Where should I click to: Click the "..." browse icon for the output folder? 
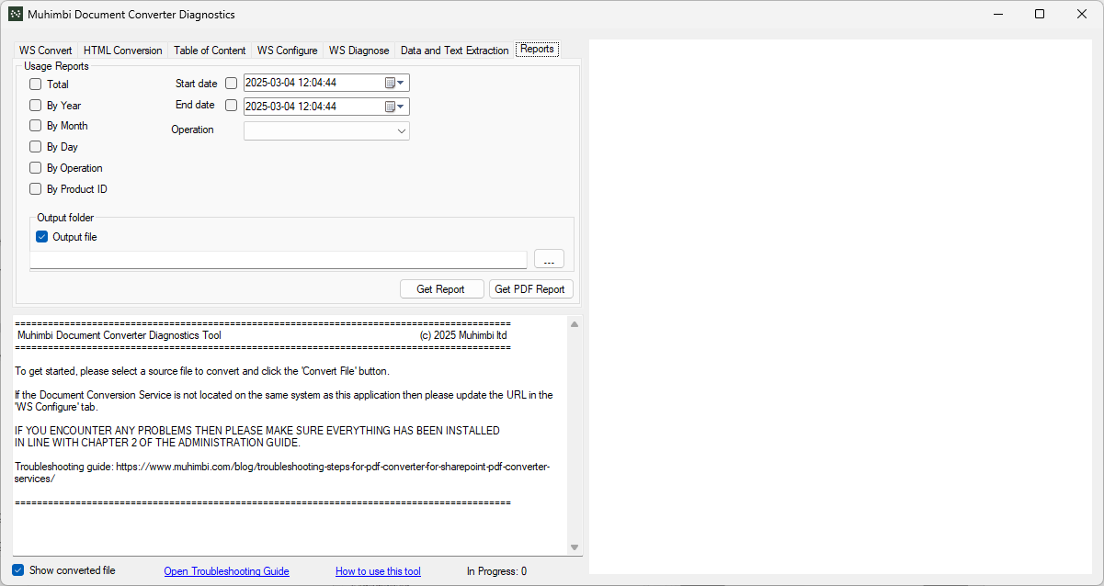click(549, 259)
